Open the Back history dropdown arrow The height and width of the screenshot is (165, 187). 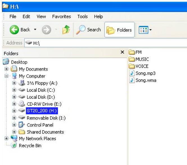coord(35,30)
